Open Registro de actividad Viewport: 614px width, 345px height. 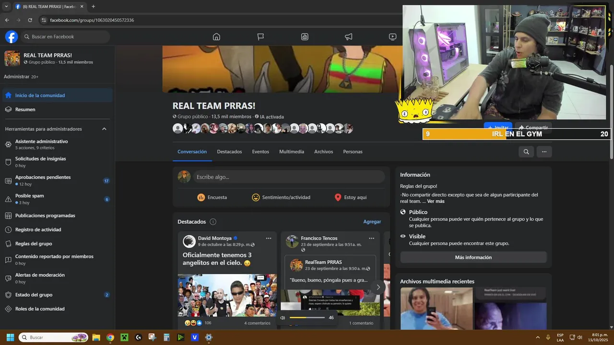(x=57, y=230)
